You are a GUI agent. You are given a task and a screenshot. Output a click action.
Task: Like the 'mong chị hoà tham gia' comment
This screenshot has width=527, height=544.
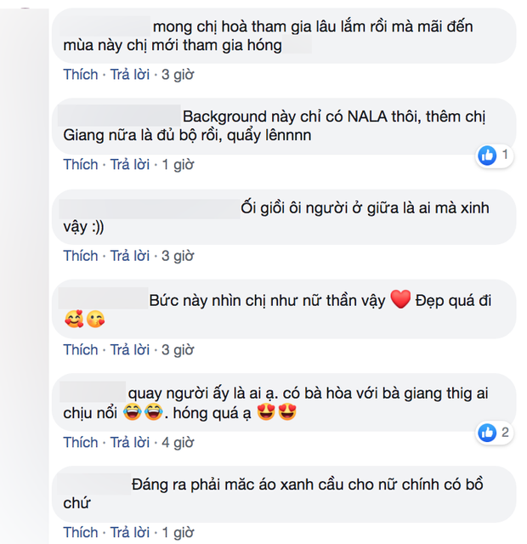(x=81, y=75)
